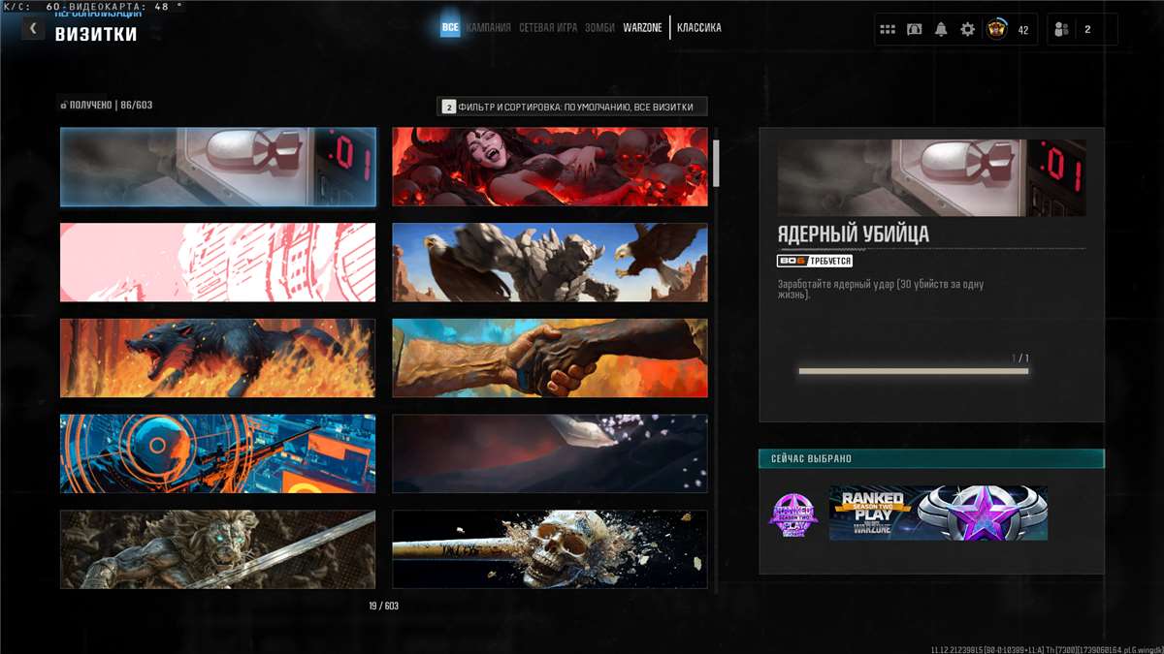Select the pink white sketch calling card
The image size is (1164, 654).
(x=218, y=263)
